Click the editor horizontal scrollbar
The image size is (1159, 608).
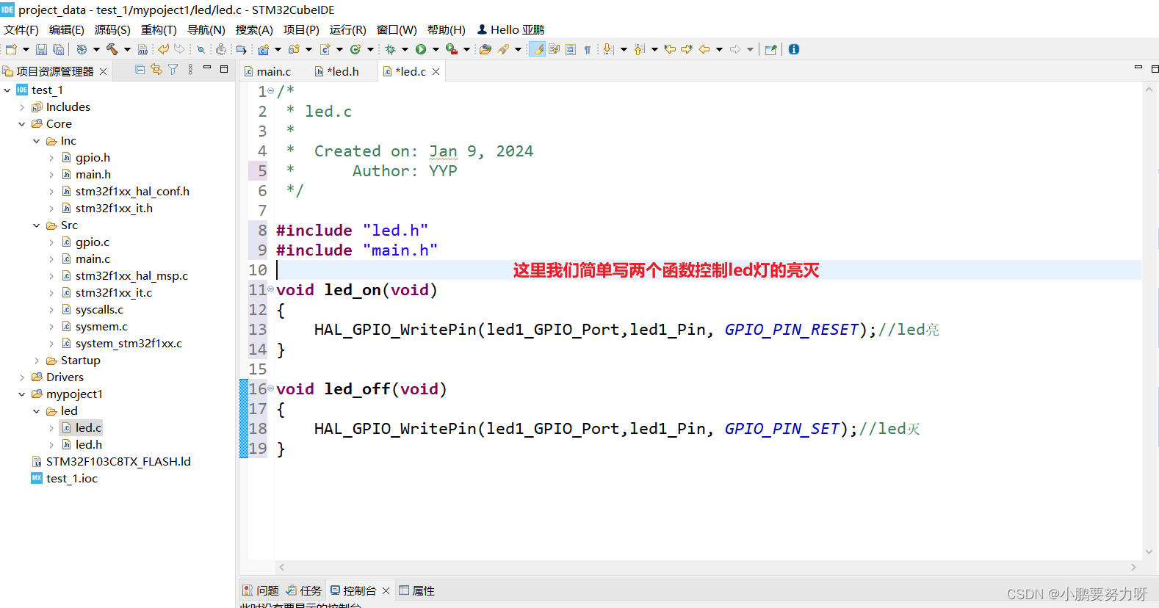[x=707, y=567]
